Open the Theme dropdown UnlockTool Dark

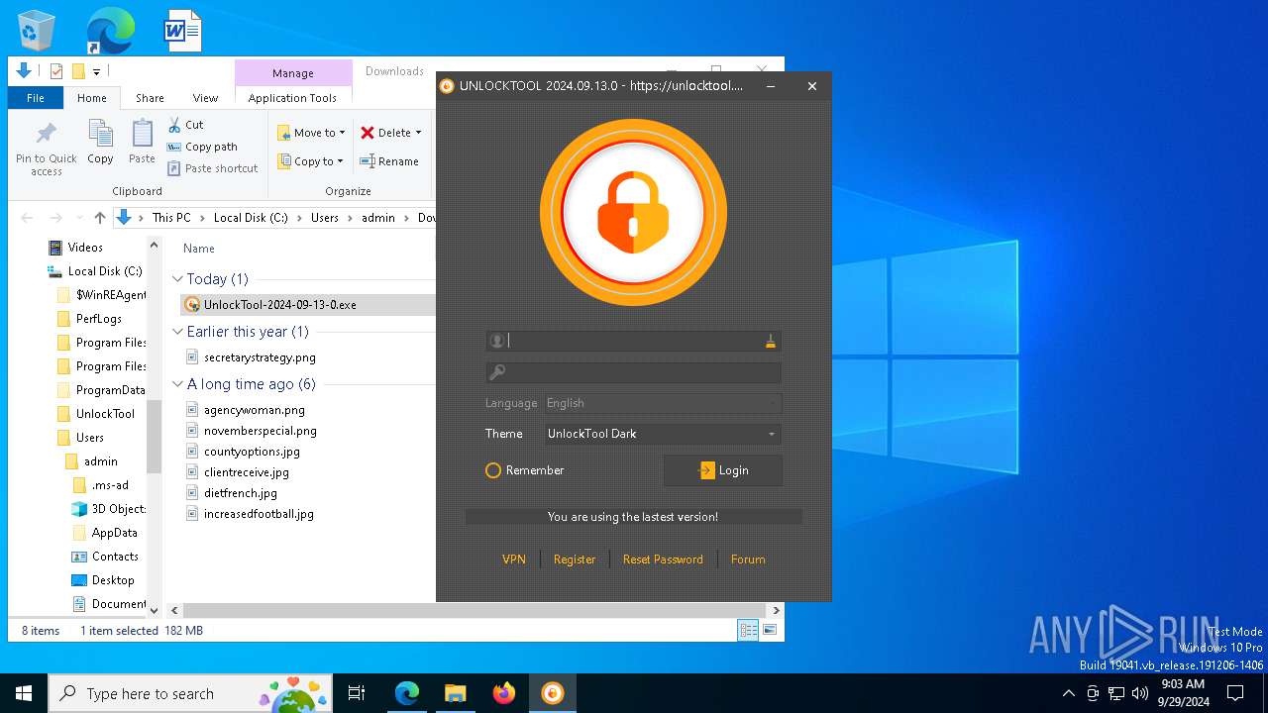[x=662, y=434]
